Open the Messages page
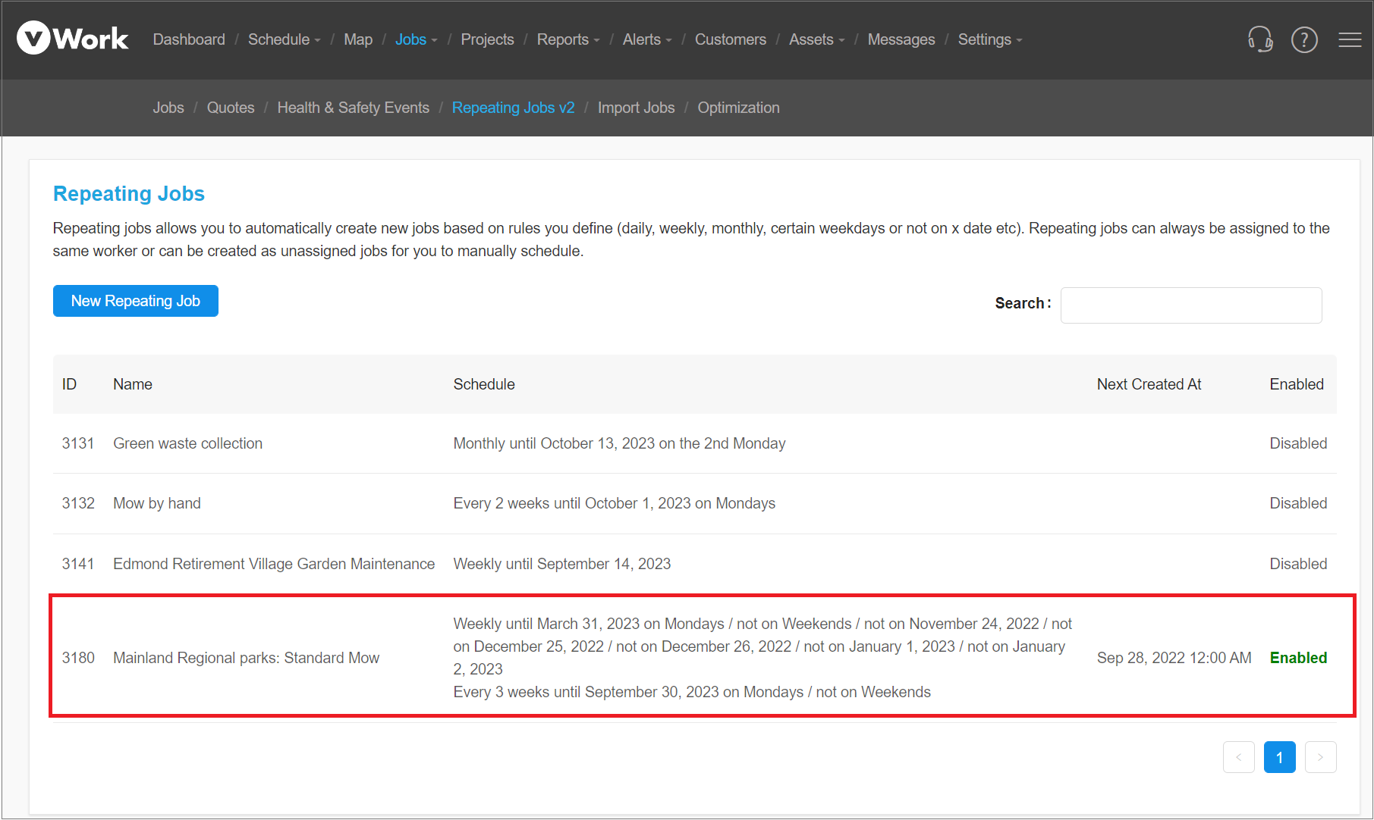Image resolution: width=1374 pixels, height=820 pixels. [x=901, y=39]
